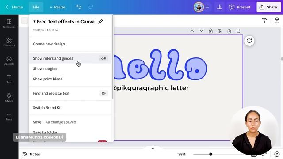This screenshot has height=159, width=283.
Task: Click the Present button
Action: pos(240,7)
